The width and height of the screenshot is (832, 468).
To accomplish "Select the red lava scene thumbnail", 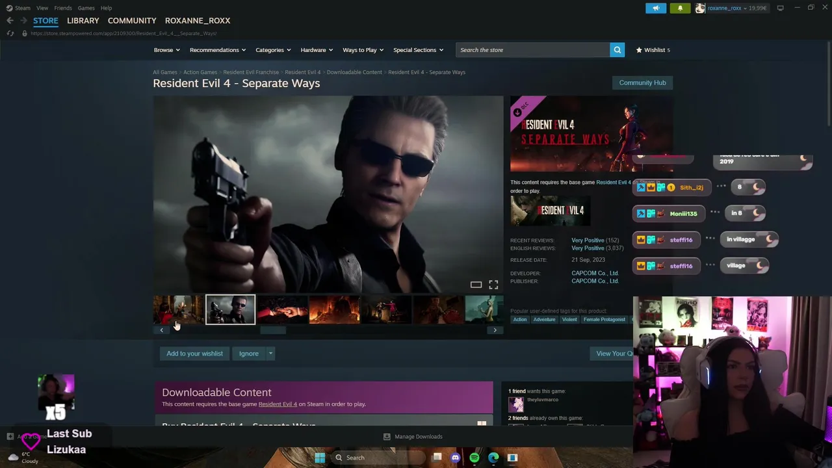I will 334,309.
